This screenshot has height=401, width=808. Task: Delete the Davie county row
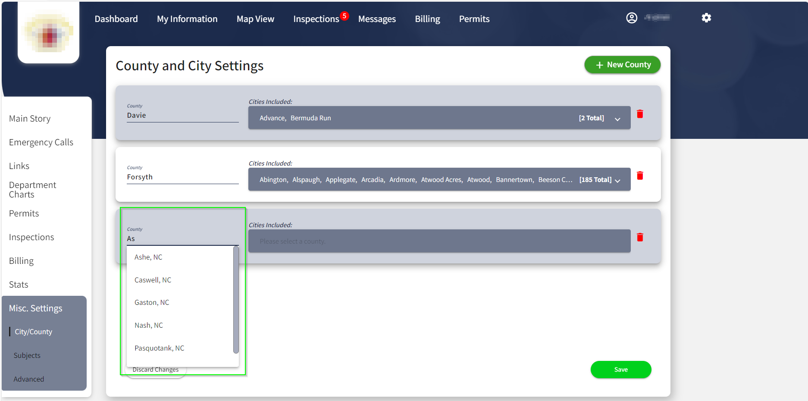tap(640, 114)
